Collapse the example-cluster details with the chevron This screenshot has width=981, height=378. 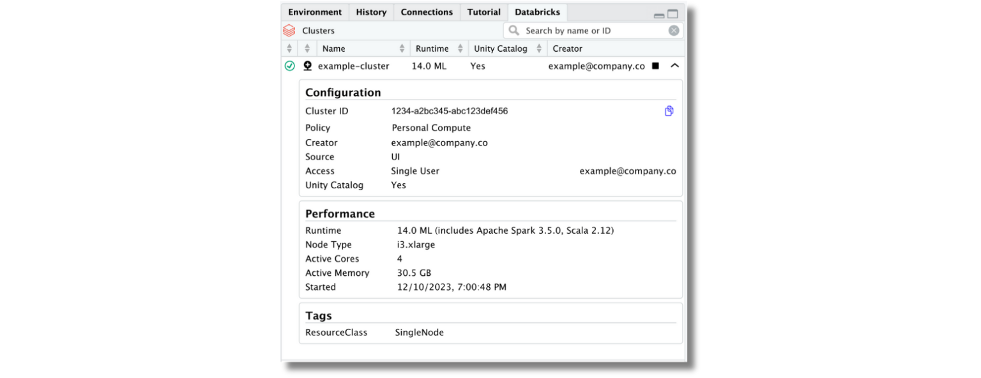674,65
